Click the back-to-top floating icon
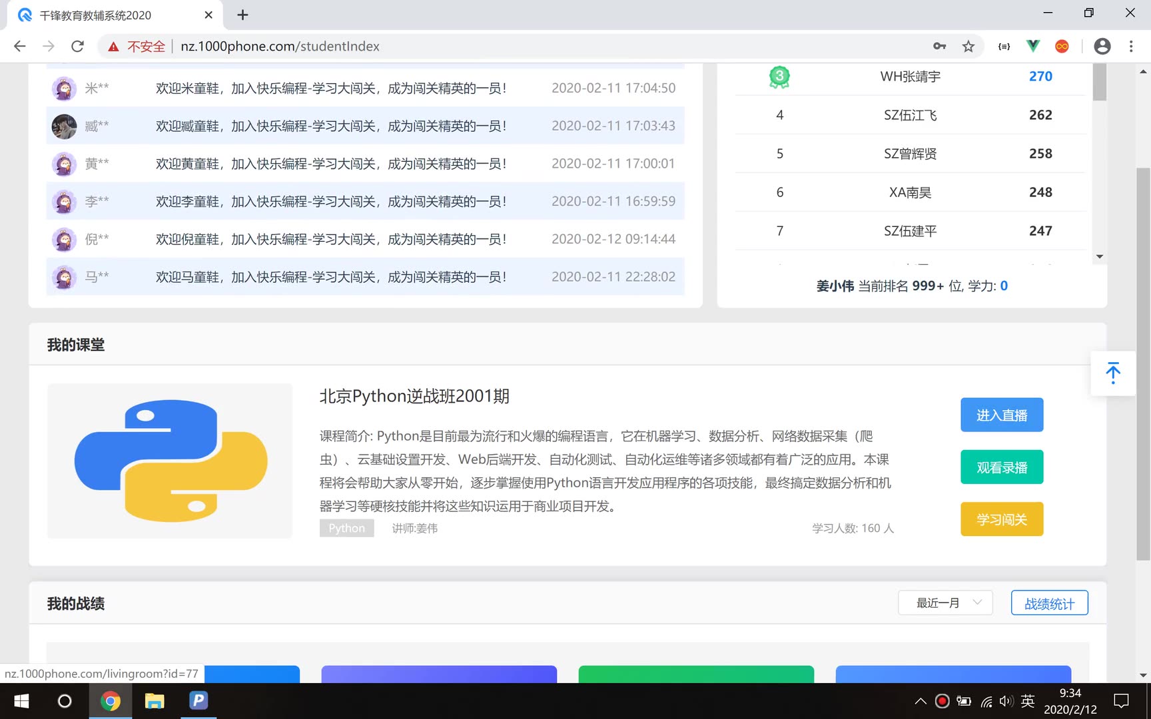 [x=1112, y=373]
